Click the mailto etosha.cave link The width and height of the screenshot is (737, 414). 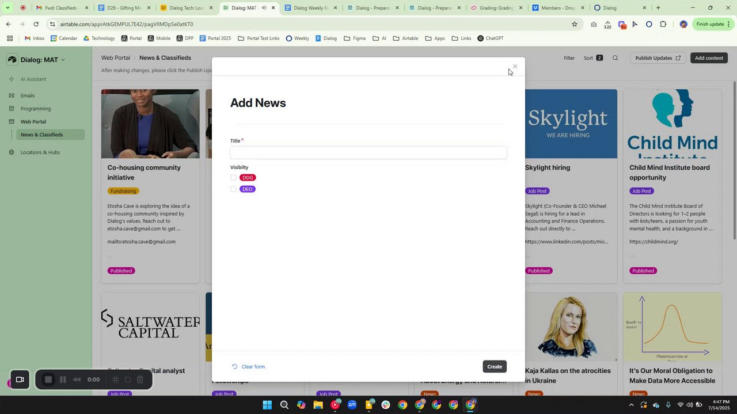[x=141, y=242]
